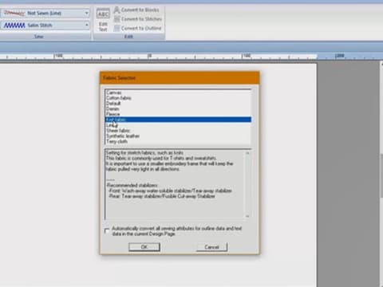Click the line sew preview icon
This screenshot has height=287, width=383.
14,13
